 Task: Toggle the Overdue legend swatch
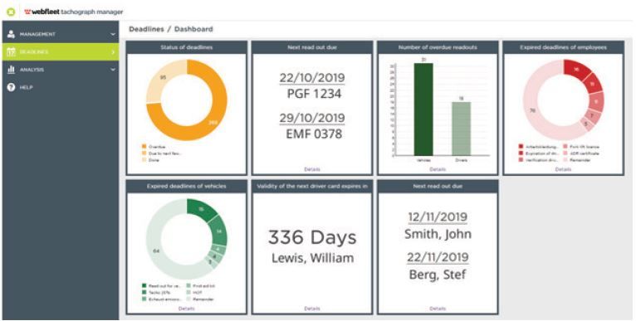click(x=144, y=146)
